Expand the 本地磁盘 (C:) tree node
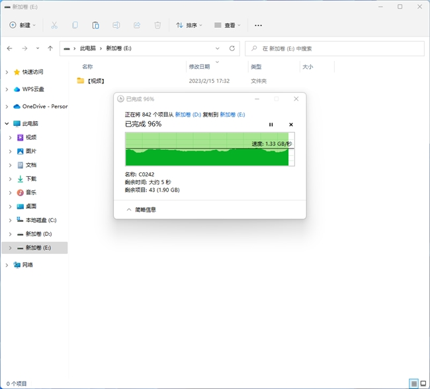 (x=10, y=220)
